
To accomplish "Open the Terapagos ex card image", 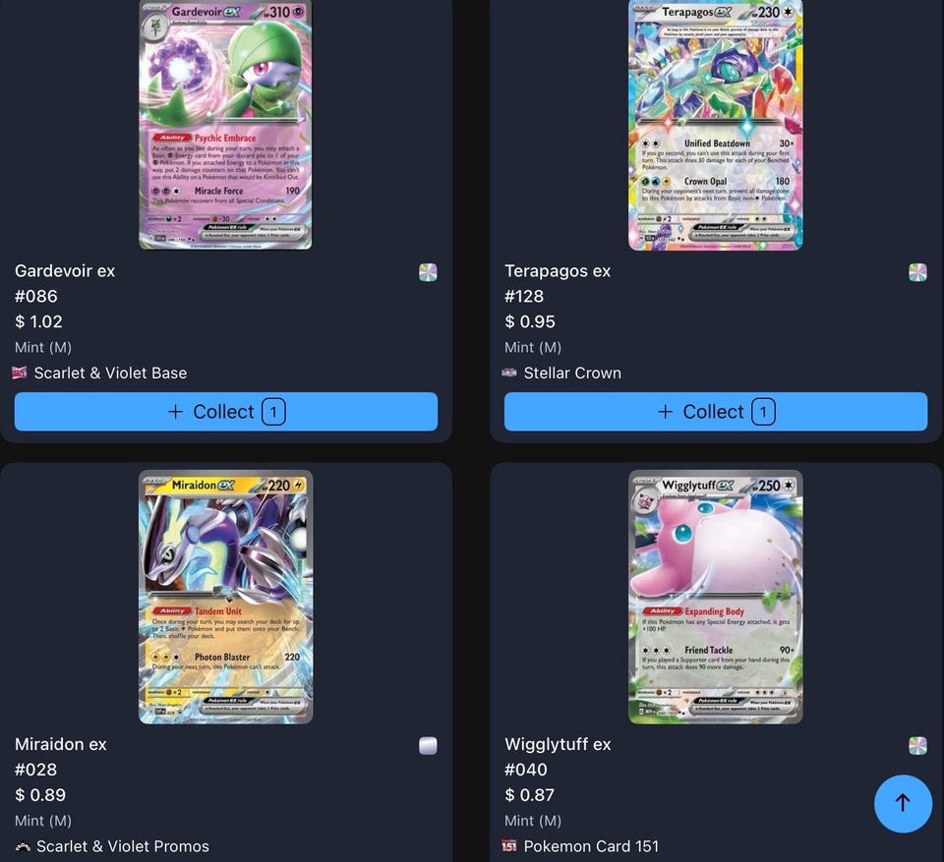I will pos(716,124).
